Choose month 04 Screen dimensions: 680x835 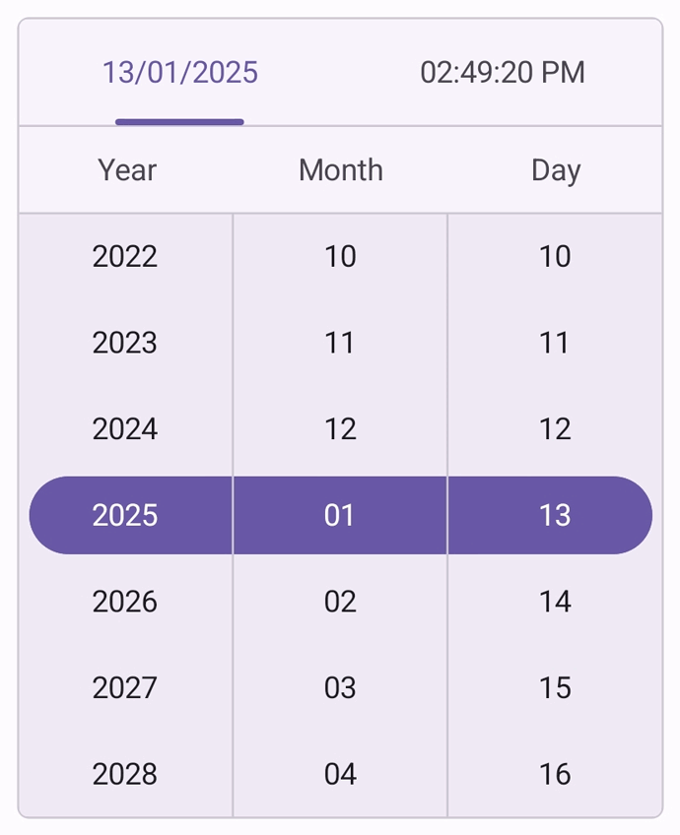tap(340, 774)
